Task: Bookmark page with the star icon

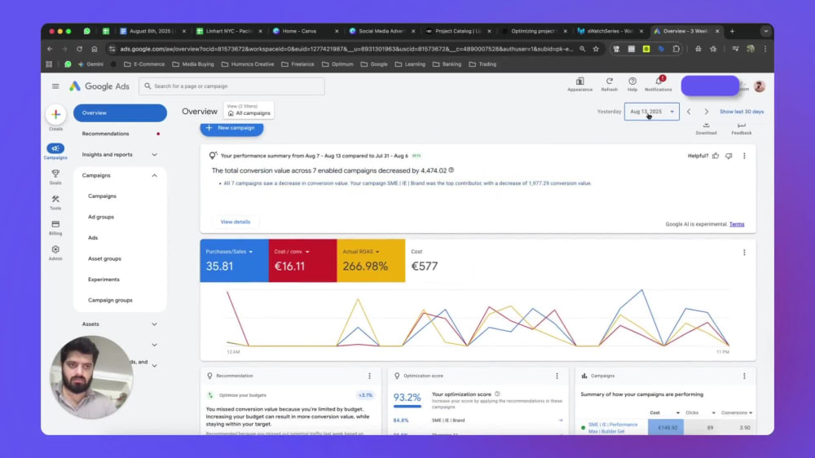Action: pyautogui.click(x=597, y=49)
